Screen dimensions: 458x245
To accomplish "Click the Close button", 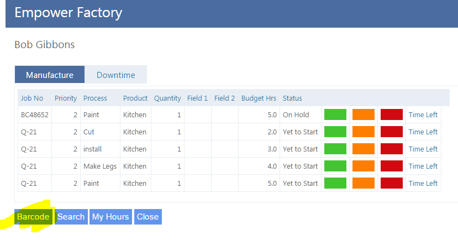I will click(148, 217).
